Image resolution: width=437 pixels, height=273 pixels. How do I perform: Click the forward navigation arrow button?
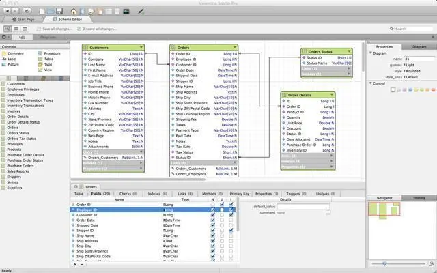(x=15, y=11)
